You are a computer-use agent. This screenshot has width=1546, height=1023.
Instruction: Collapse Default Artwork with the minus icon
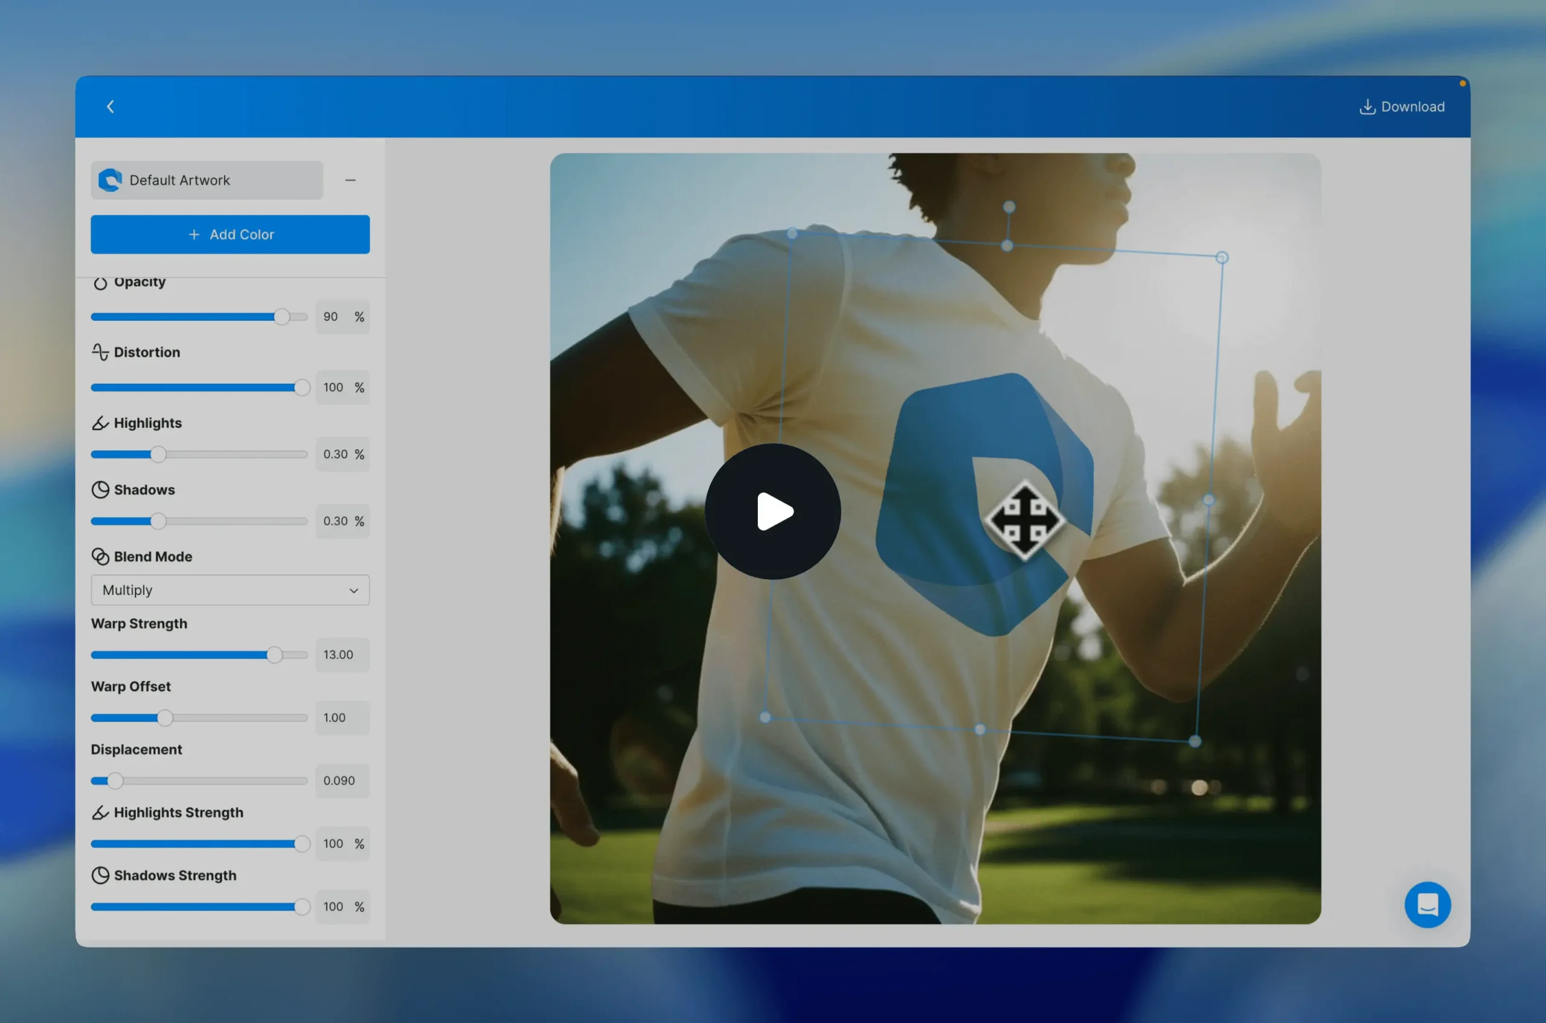(350, 180)
